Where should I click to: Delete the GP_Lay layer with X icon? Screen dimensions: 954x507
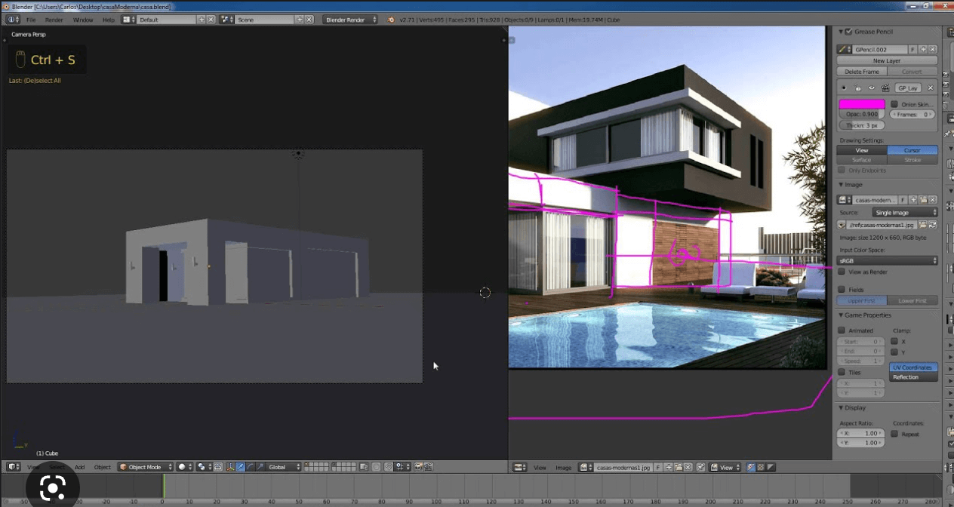pos(930,88)
